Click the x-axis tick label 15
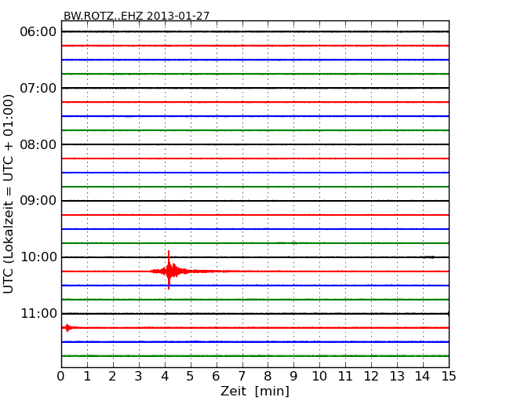 [x=449, y=376]
